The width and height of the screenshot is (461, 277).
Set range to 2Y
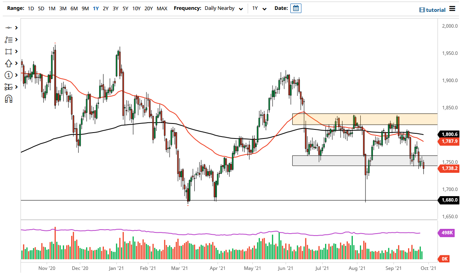[105, 9]
